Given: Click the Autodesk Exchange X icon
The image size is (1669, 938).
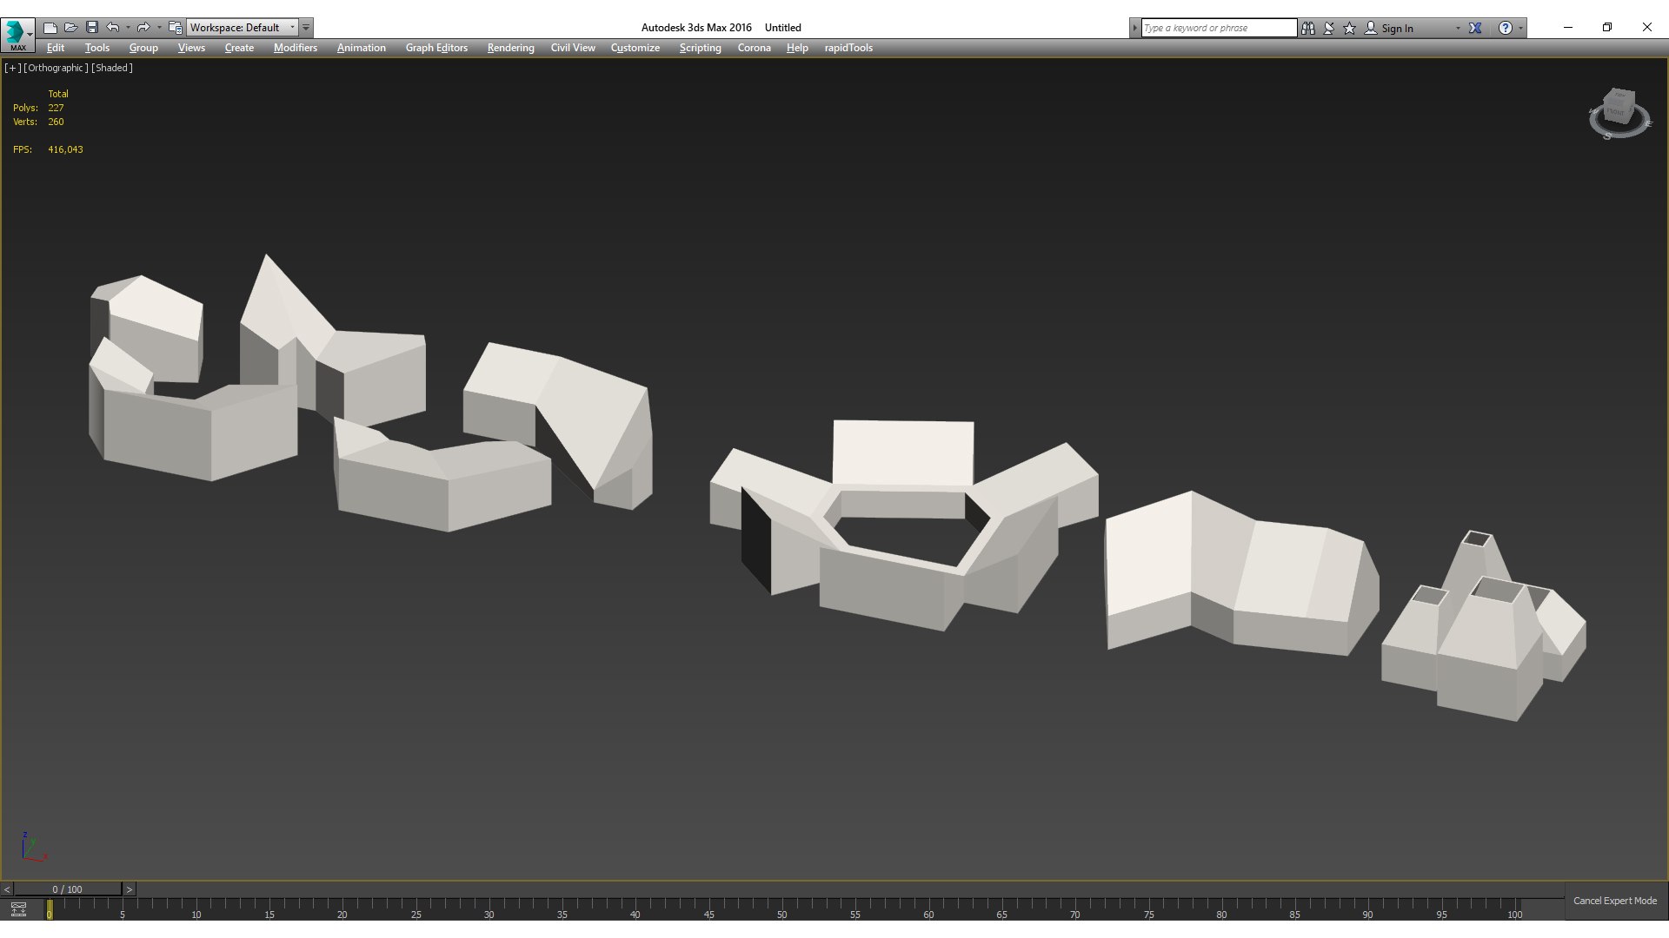Looking at the screenshot, I should pyautogui.click(x=1475, y=28).
